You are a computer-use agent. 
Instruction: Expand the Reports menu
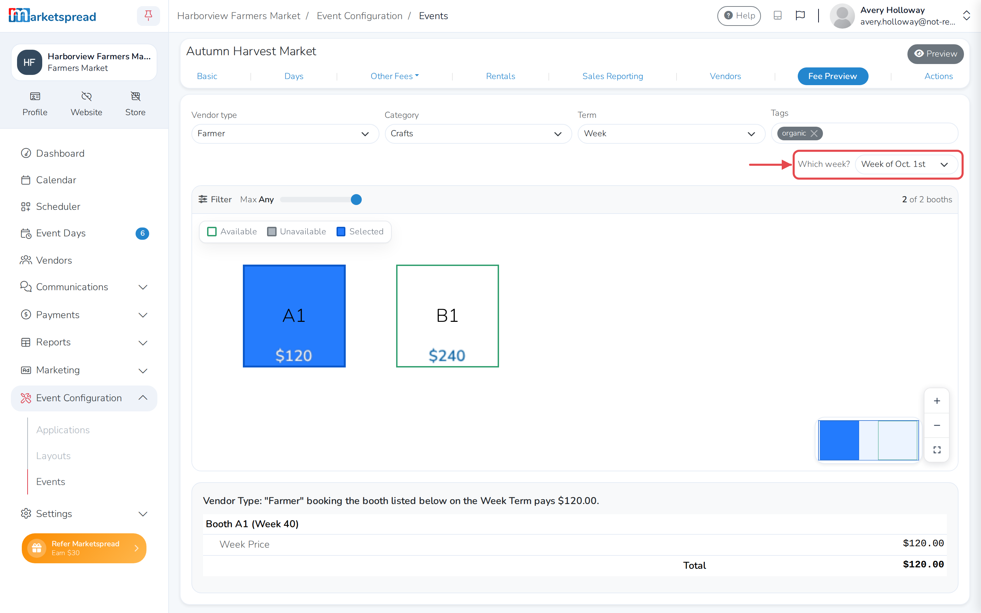pos(84,342)
